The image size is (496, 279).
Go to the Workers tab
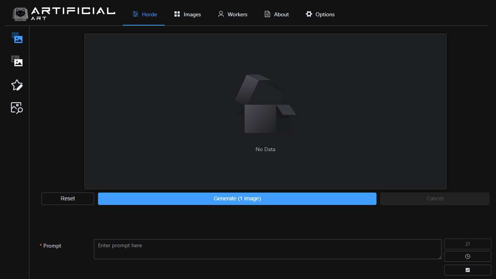[232, 14]
